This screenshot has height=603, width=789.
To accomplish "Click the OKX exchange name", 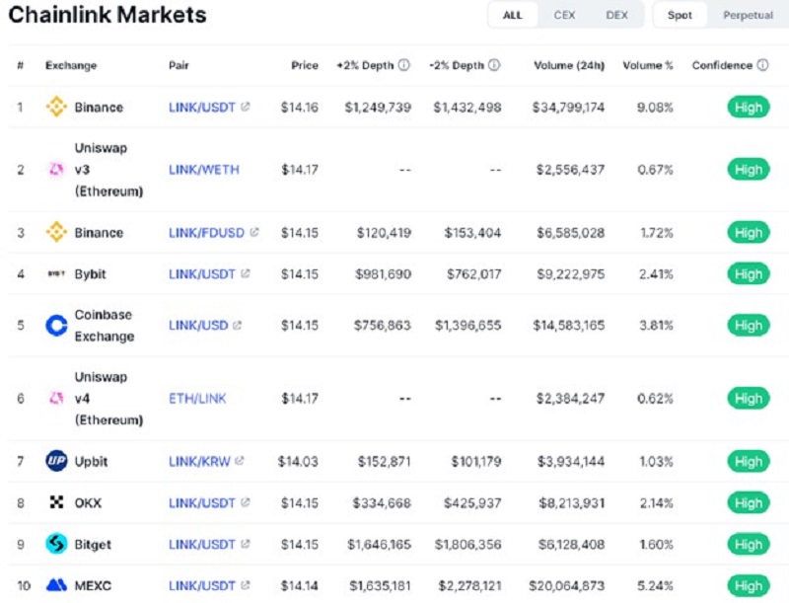I will pyautogui.click(x=88, y=503).
